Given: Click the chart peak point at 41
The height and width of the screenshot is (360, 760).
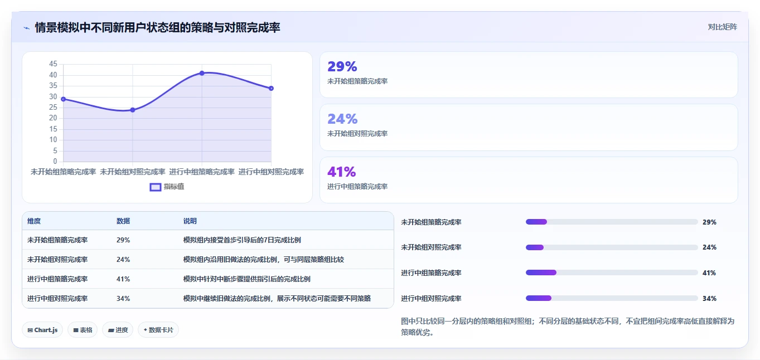Looking at the screenshot, I should tap(202, 73).
